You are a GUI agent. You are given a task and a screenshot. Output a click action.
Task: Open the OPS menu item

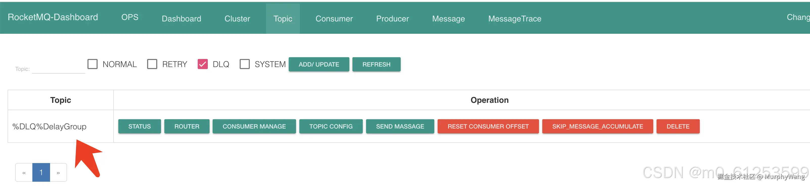pyautogui.click(x=130, y=17)
